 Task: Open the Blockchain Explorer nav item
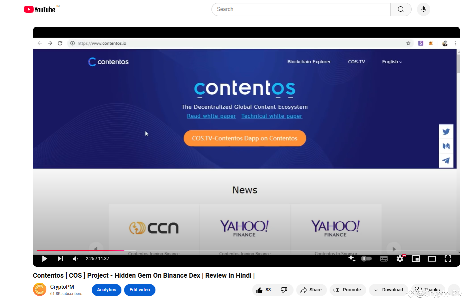pos(309,62)
